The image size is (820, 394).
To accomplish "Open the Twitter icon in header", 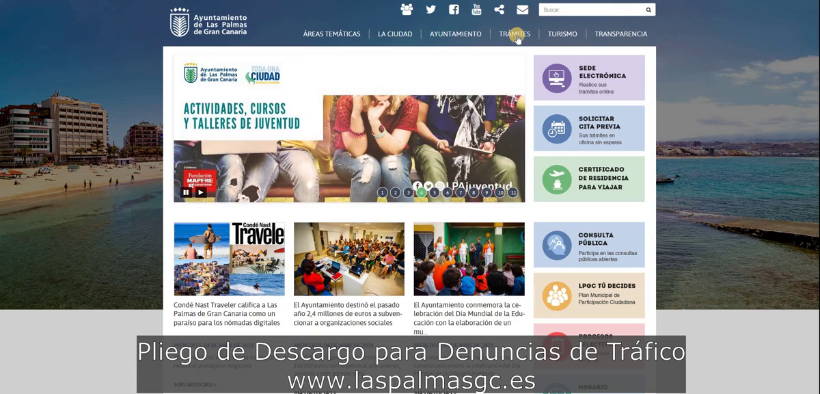I will coord(430,10).
